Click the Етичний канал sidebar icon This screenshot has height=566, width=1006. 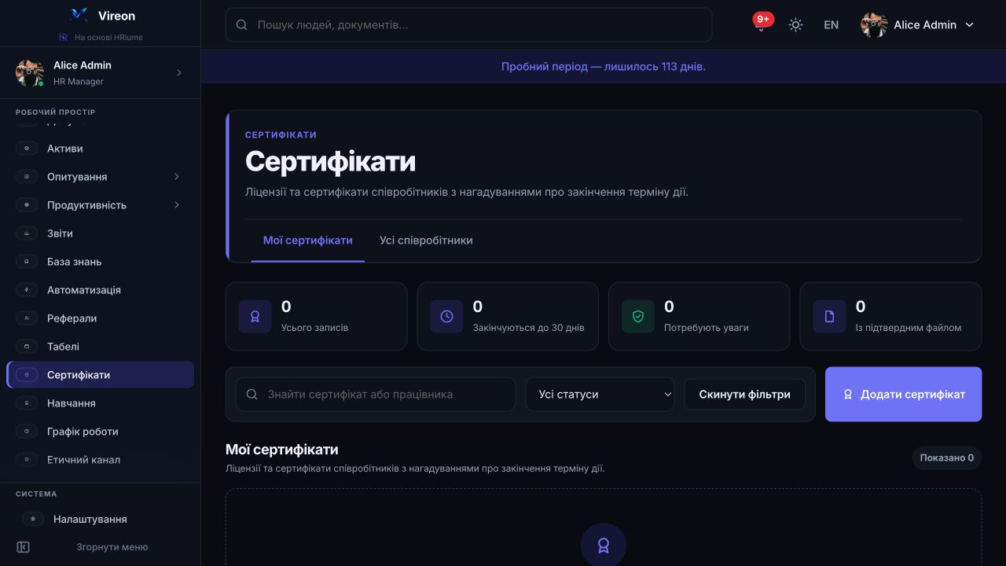27,460
